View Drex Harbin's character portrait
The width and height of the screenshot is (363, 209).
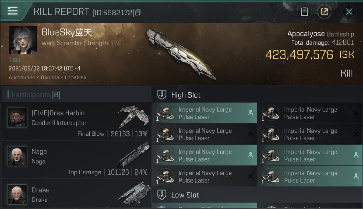click(17, 118)
